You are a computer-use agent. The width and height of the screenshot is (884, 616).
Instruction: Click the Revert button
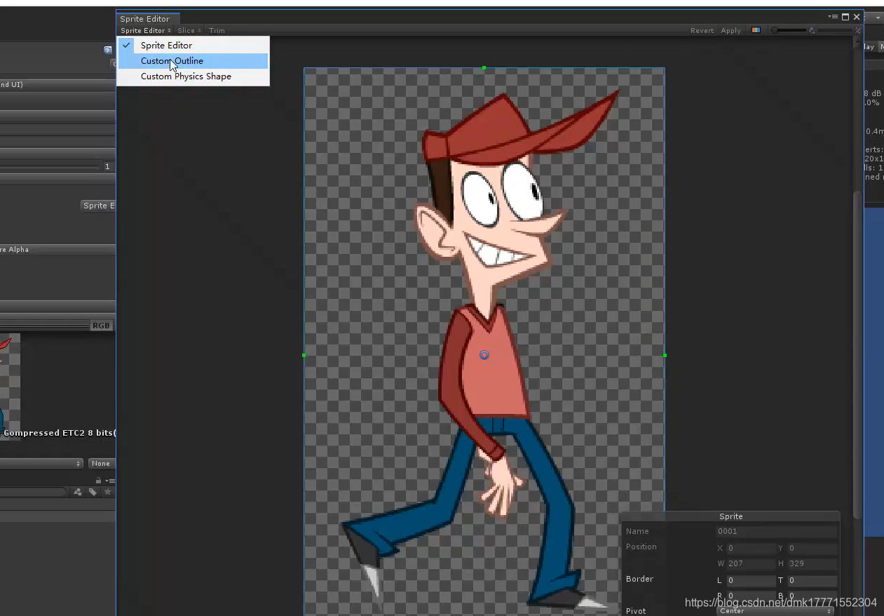point(702,31)
